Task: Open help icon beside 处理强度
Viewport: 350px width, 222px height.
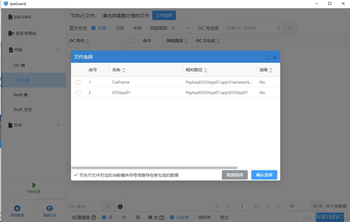Action: pos(94,218)
